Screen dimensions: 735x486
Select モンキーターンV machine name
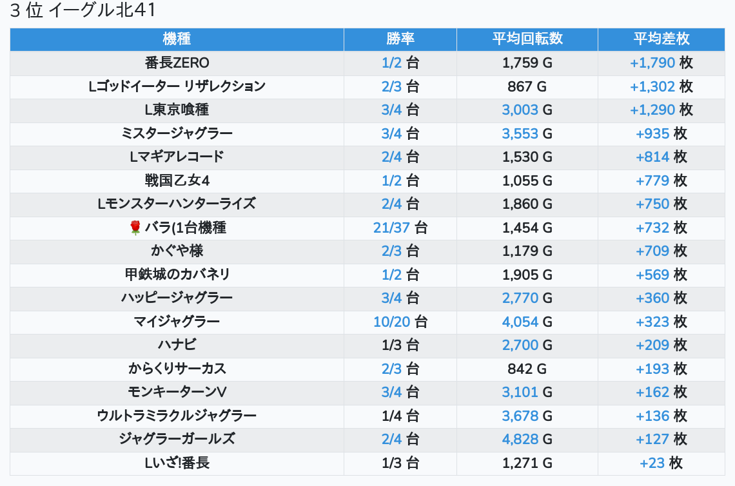(177, 392)
